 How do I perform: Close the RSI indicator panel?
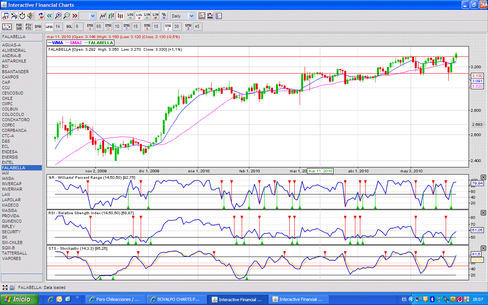pos(483,213)
